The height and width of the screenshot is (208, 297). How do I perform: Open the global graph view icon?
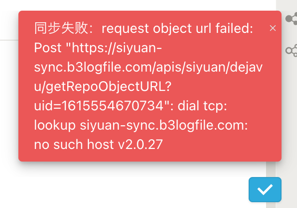pyautogui.click(x=291, y=19)
